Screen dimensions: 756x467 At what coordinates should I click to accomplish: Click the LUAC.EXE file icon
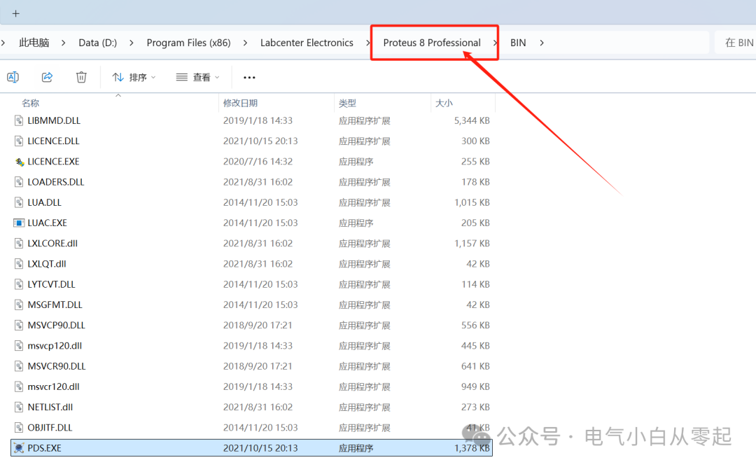pyautogui.click(x=19, y=223)
